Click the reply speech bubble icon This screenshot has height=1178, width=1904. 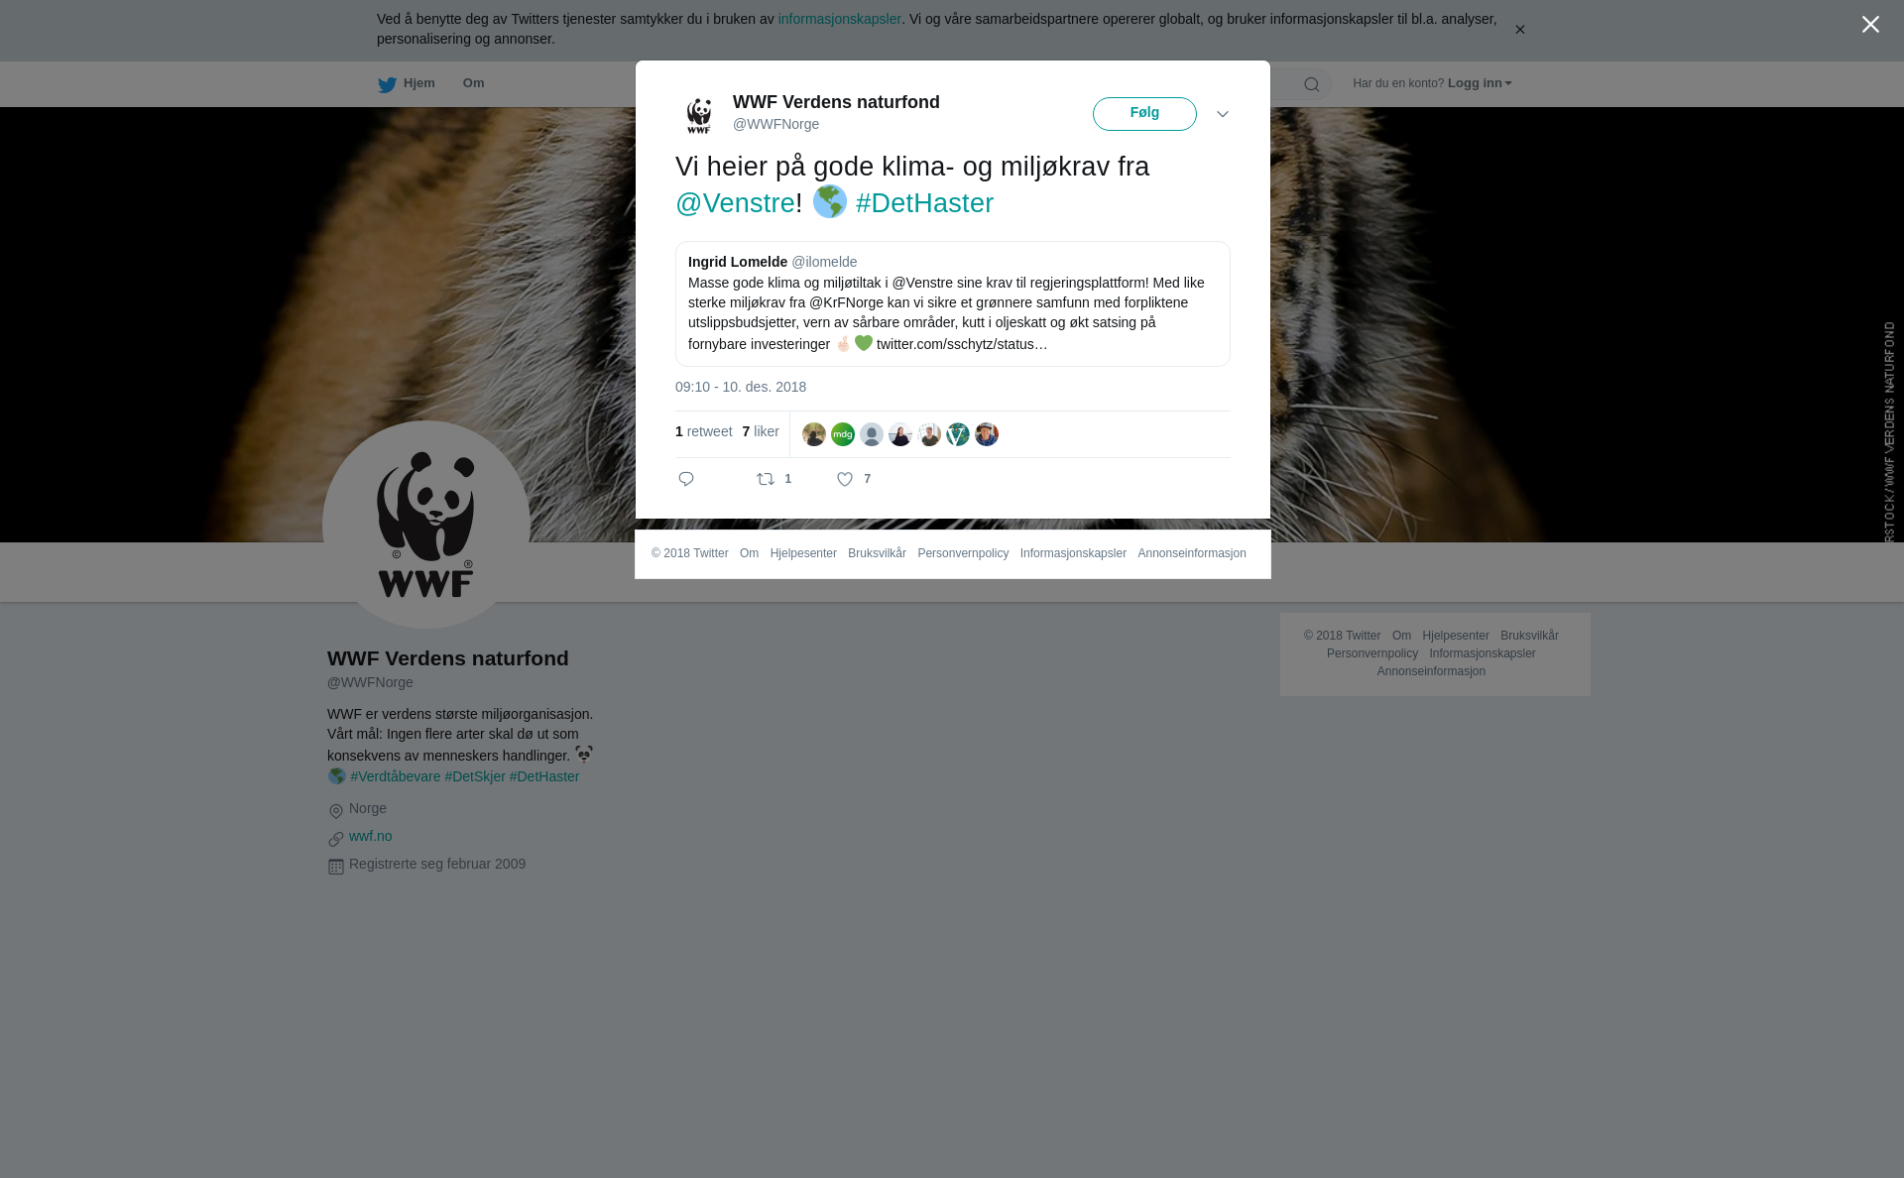(686, 479)
